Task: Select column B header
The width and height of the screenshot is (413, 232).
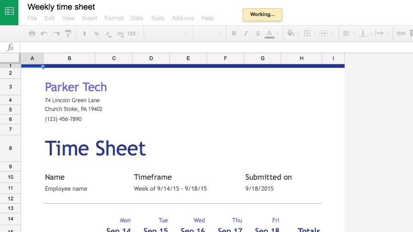Action: click(69, 58)
